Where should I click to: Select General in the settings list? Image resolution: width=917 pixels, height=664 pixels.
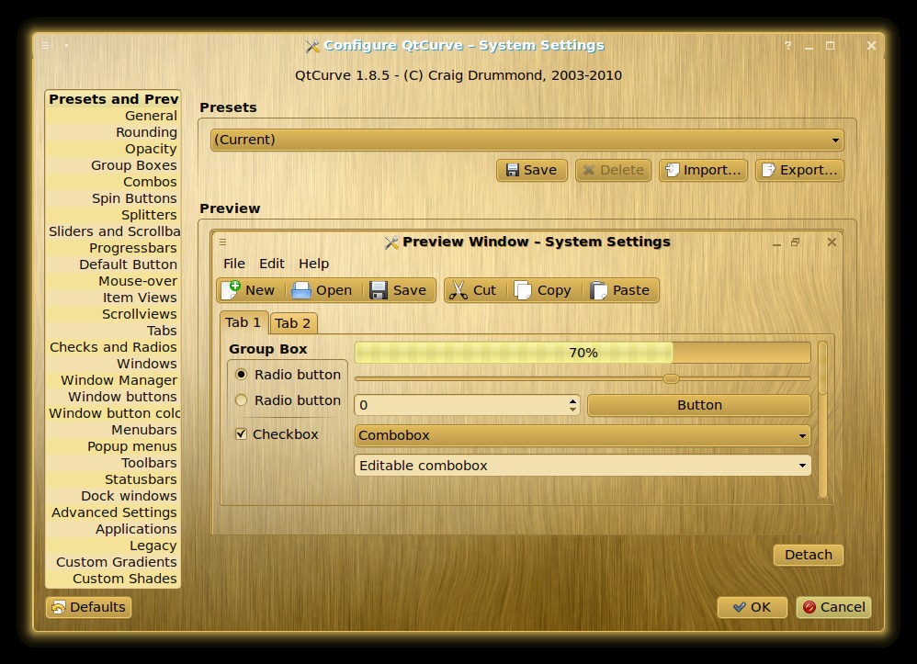112,116
